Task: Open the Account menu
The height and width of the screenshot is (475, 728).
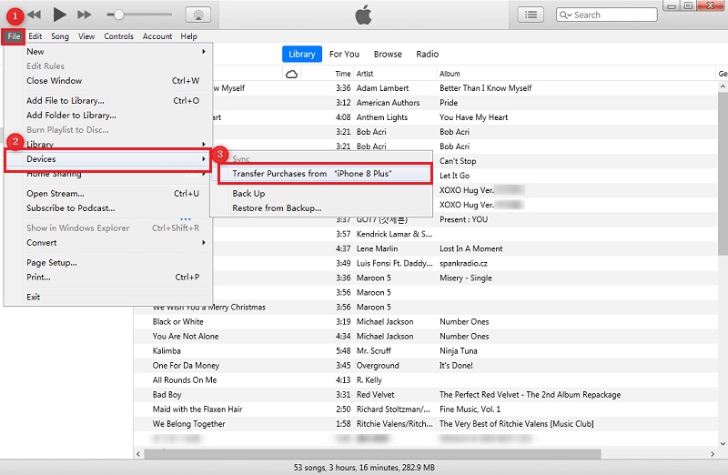Action: [x=157, y=36]
